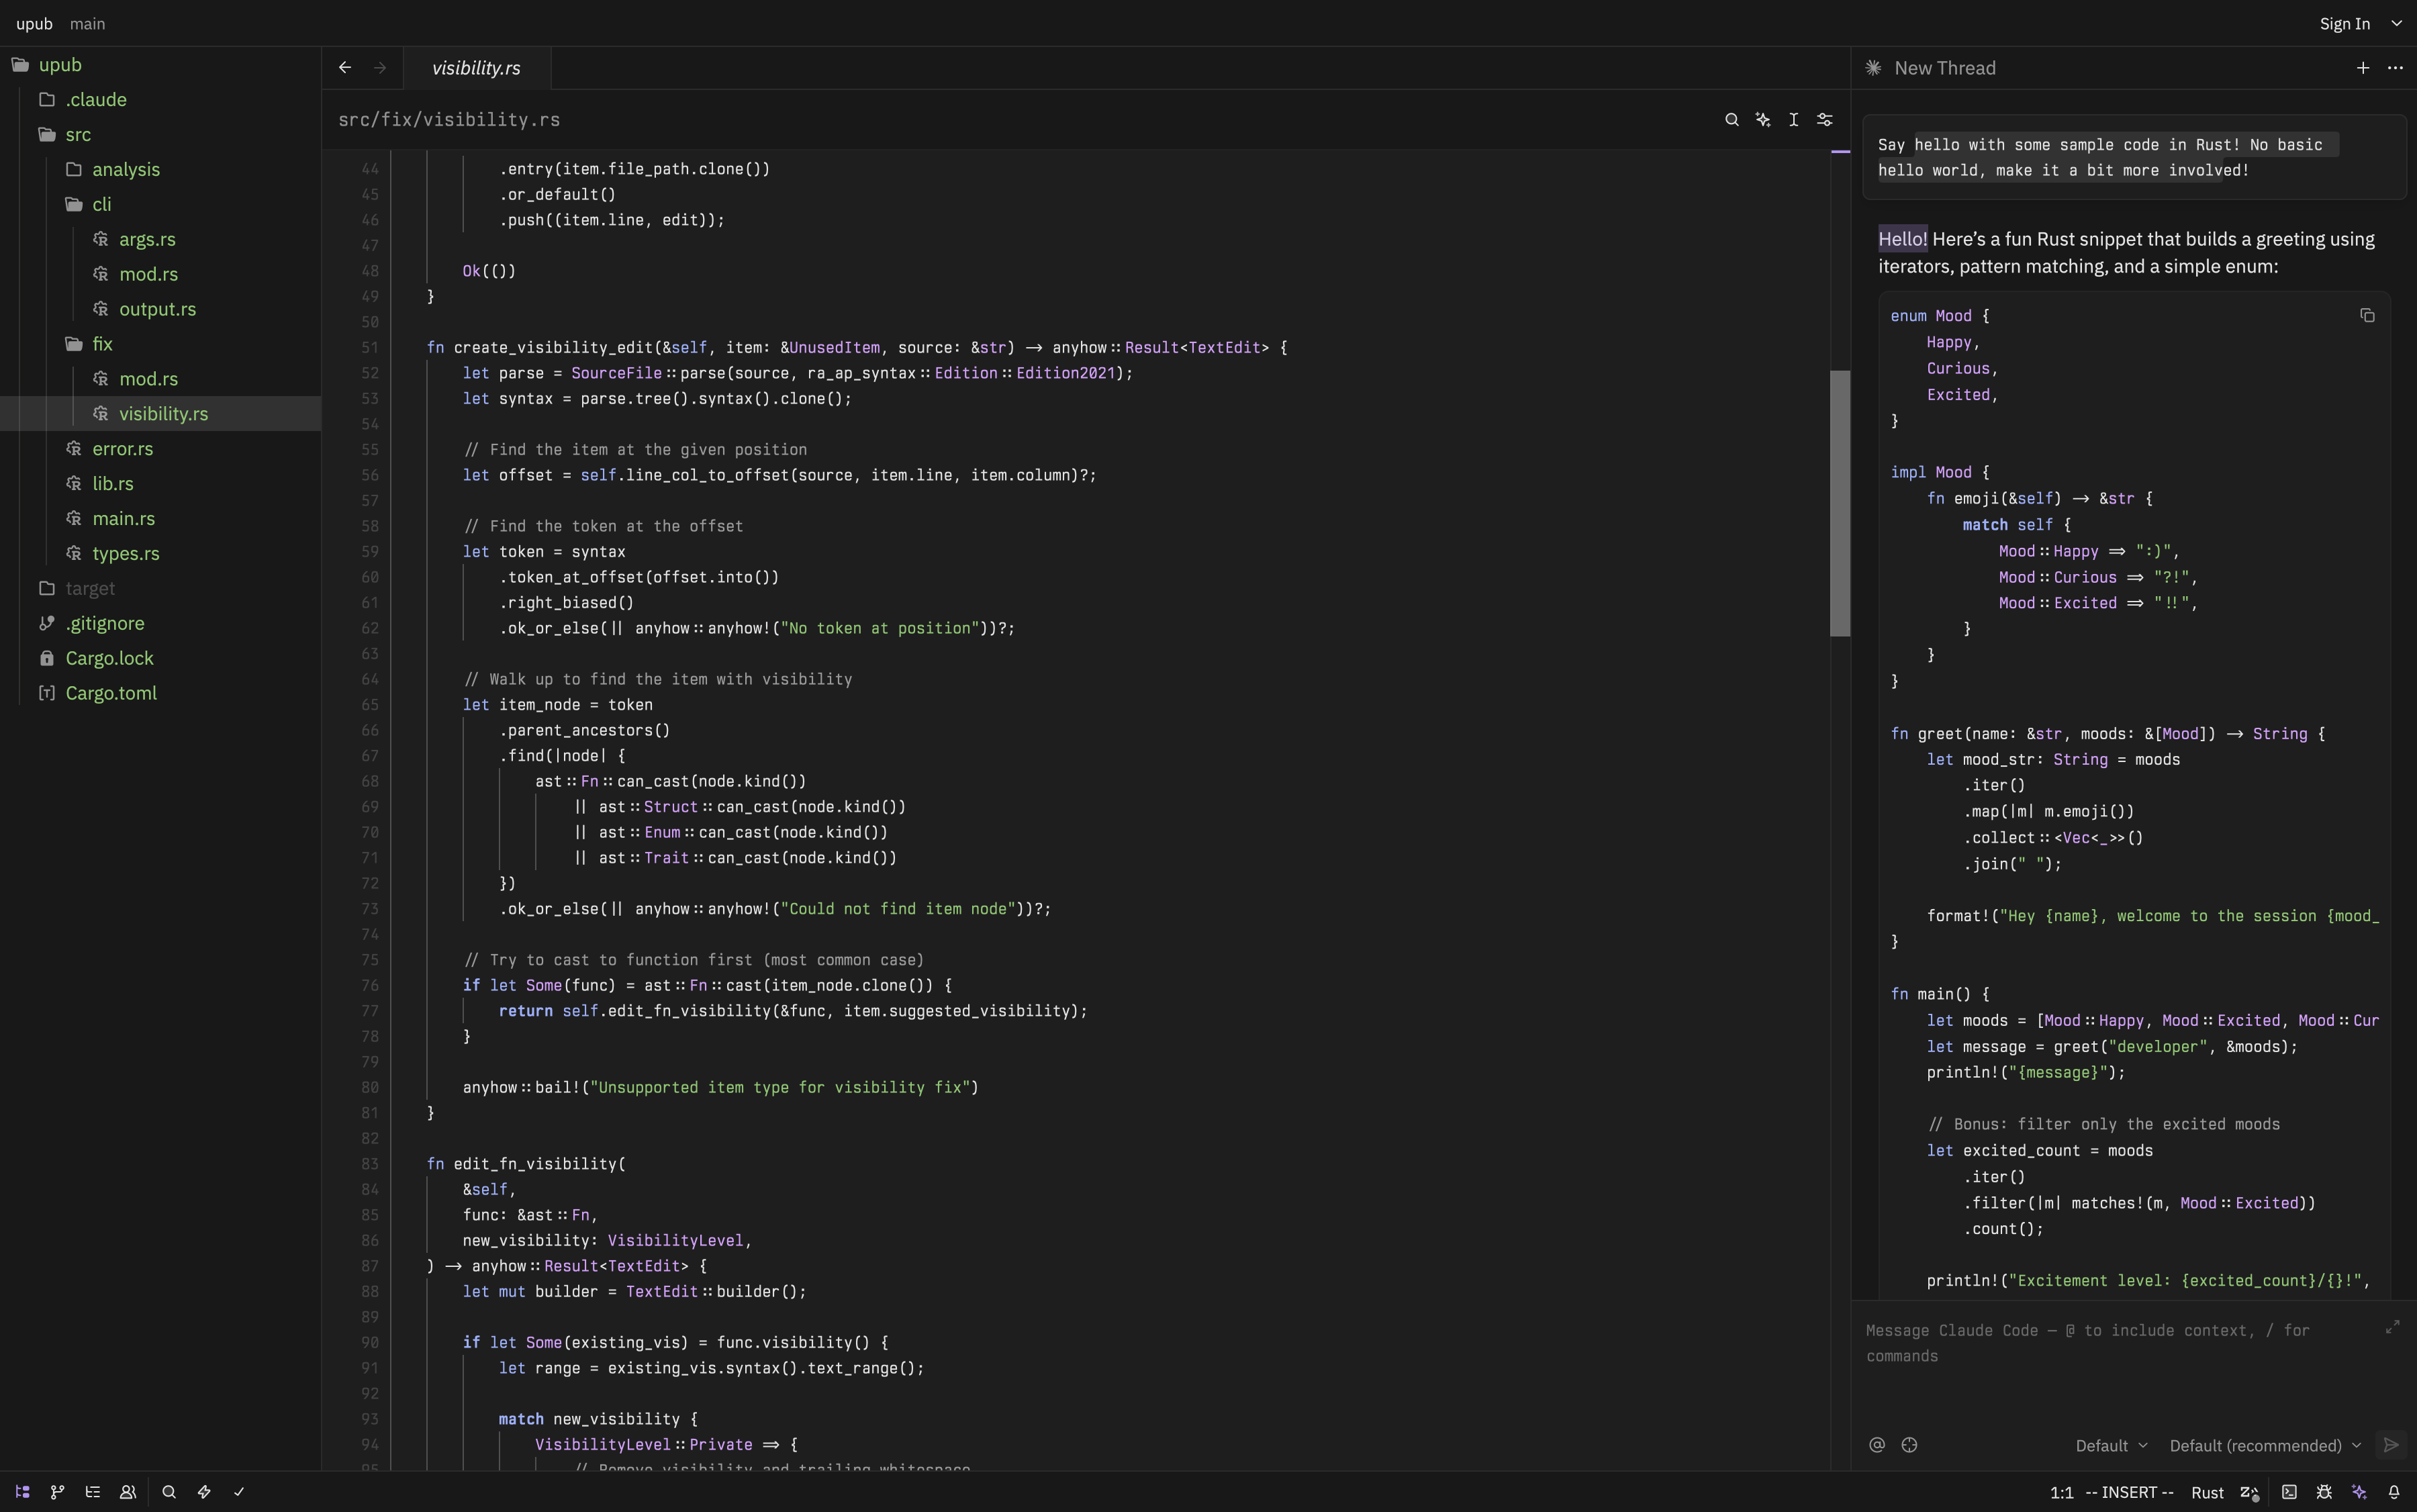Go forward with the right arrow
Image resolution: width=2417 pixels, height=1512 pixels.
click(380, 68)
